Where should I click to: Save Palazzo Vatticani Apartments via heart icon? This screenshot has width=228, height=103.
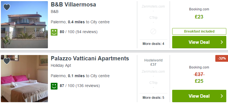pyautogui.click(x=7, y=61)
